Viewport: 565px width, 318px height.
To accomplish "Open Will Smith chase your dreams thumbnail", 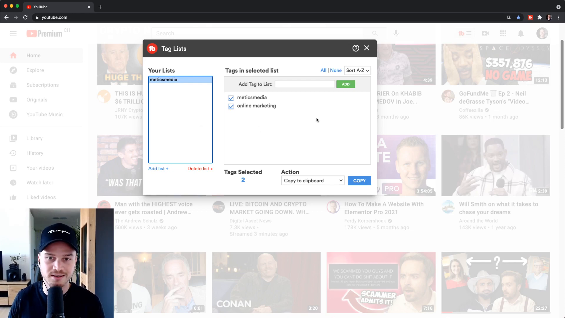I will point(496,165).
